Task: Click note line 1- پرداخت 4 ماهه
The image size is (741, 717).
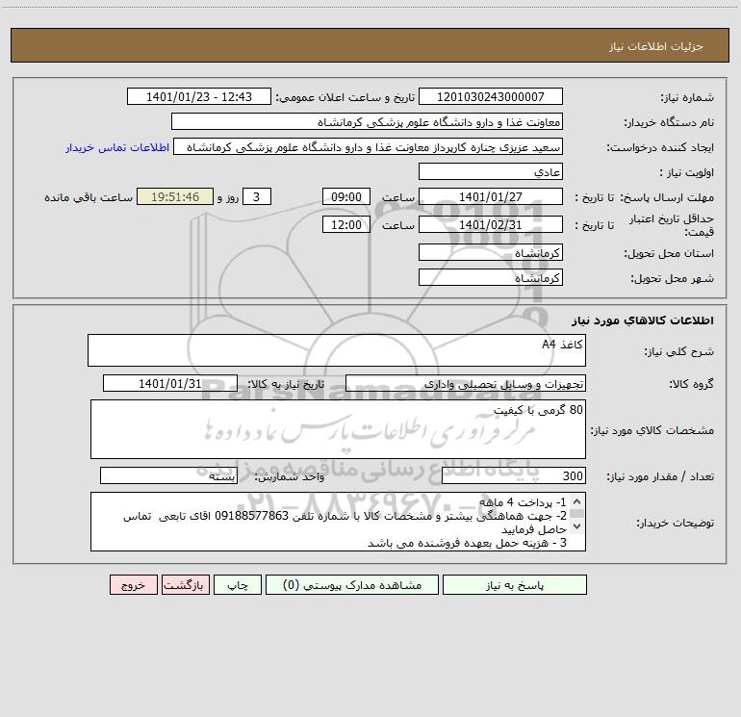Action: 523,502
